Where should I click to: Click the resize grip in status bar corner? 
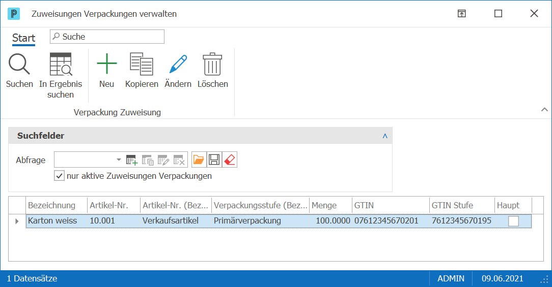point(544,279)
